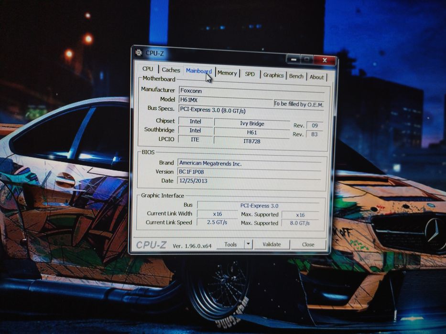Click the max supported x16 value
446x334 pixels.
tap(300, 215)
